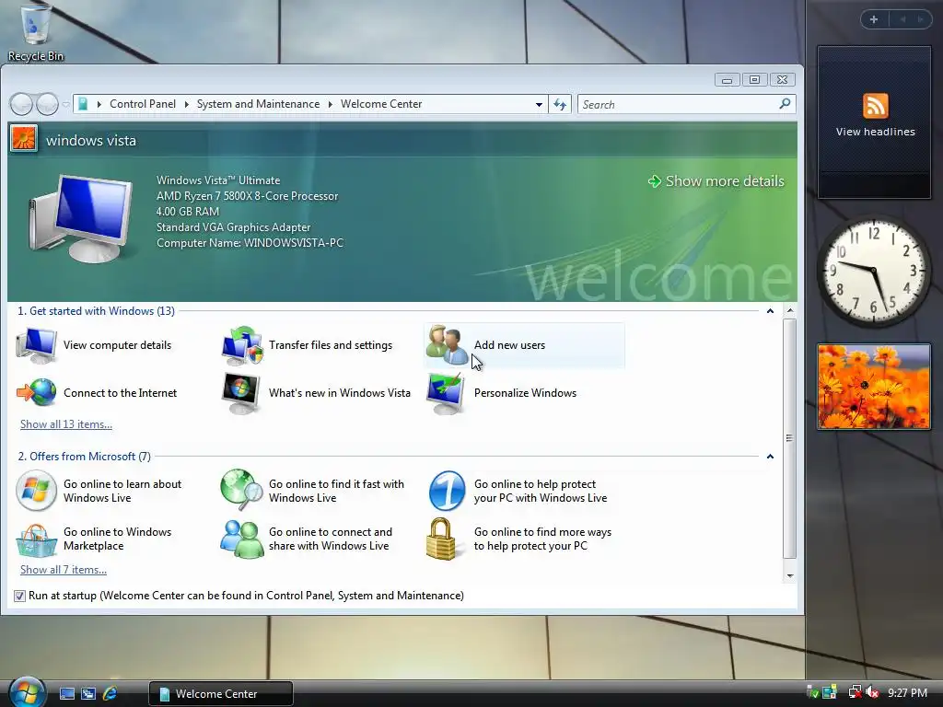Click the scrollbar up arrow in Welcome Center
The image size is (943, 707).
pyautogui.click(x=790, y=310)
